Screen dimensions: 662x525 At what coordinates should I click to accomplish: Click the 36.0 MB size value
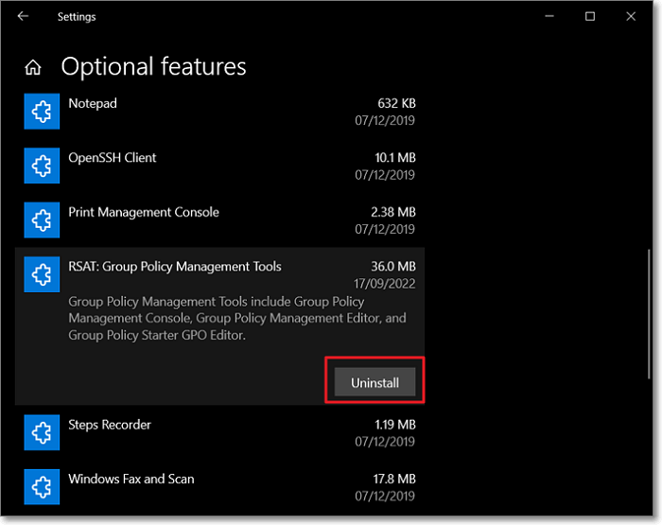pyautogui.click(x=393, y=267)
